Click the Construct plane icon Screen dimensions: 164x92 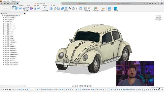click(x=96, y=8)
